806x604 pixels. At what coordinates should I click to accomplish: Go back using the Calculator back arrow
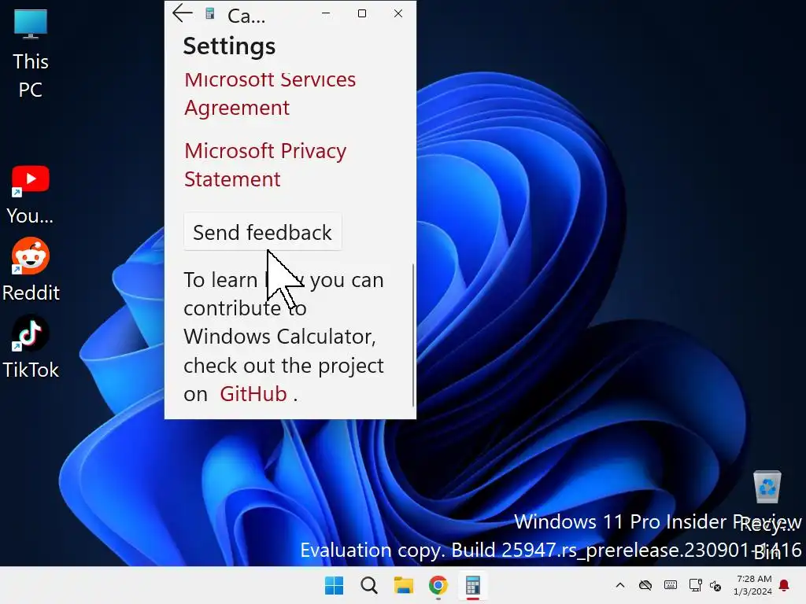(183, 13)
